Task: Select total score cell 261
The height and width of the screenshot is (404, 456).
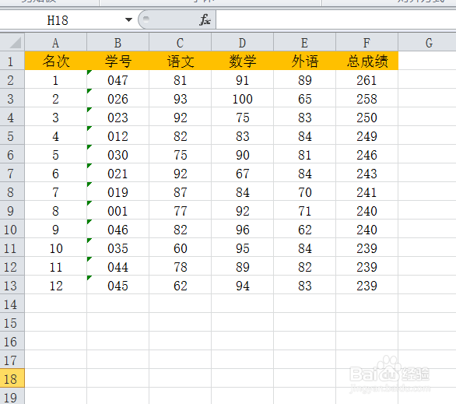Action: pos(367,79)
